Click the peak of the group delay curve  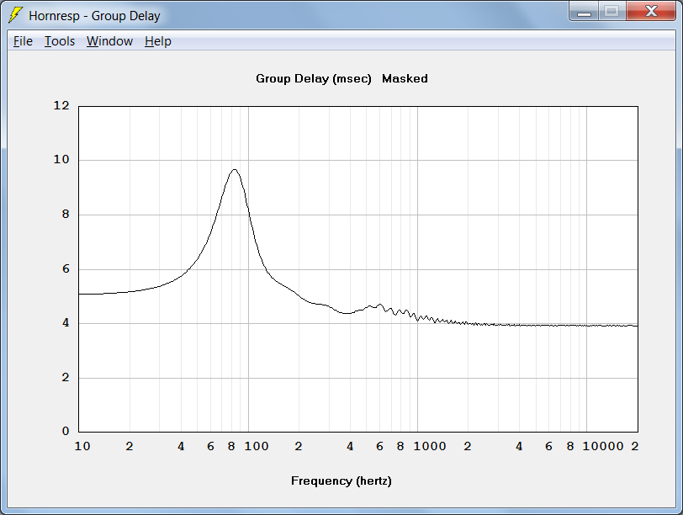235,169
